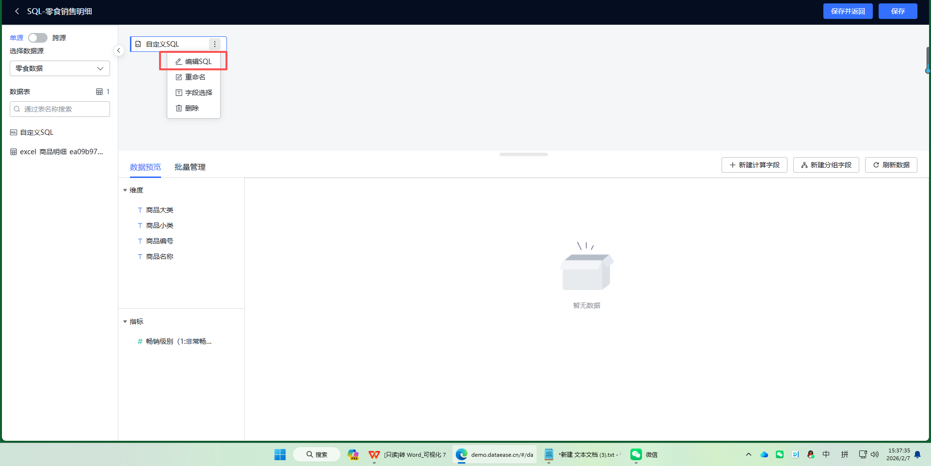
Task: Click the 保存 button
Action: point(898,11)
